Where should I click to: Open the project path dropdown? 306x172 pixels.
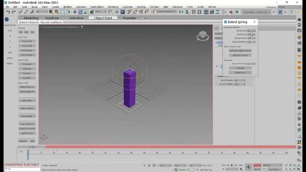coord(256,12)
